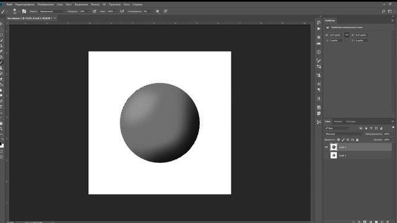Open the History panel icon
Screen dimensions: 397x223
[319, 22]
